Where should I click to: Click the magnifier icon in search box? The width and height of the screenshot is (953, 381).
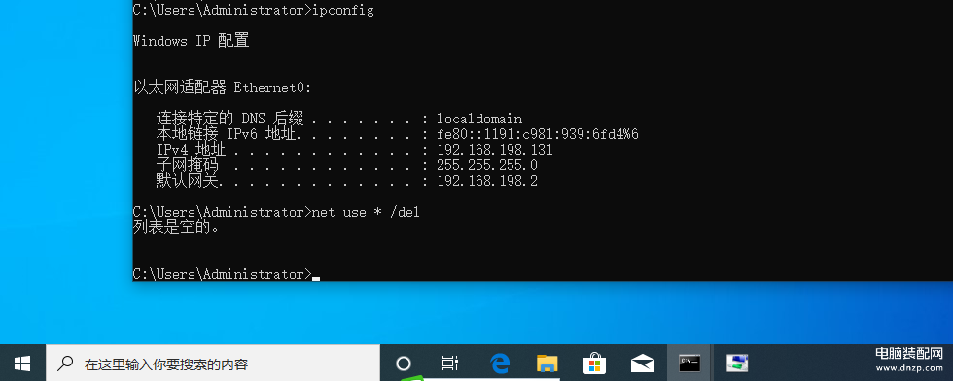65,364
